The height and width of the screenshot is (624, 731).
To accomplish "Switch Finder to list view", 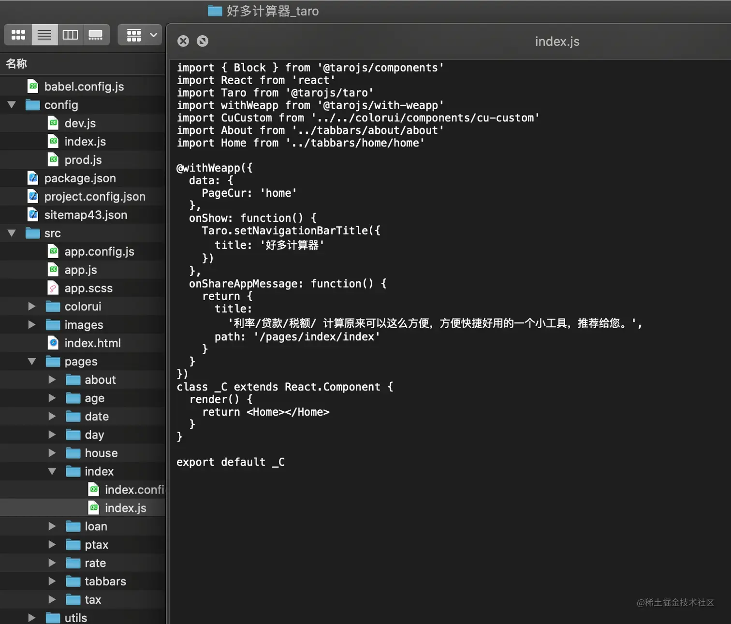I will (x=44, y=35).
